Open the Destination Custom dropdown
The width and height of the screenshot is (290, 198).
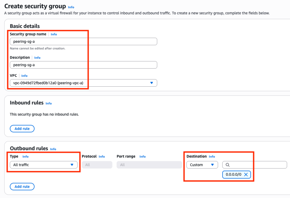(x=202, y=165)
